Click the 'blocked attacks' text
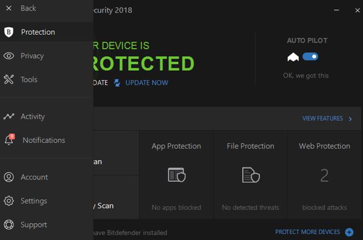The height and width of the screenshot is (240, 363). (325, 208)
